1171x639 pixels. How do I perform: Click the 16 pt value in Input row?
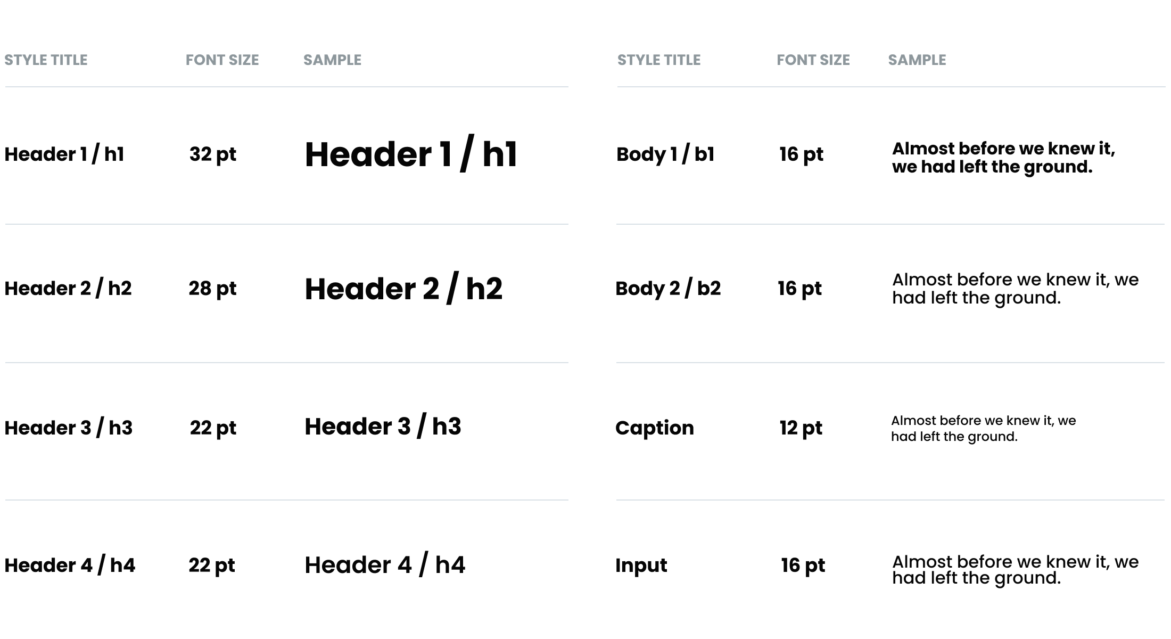(803, 565)
